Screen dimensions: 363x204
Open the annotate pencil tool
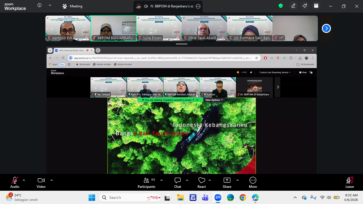click(x=293, y=6)
